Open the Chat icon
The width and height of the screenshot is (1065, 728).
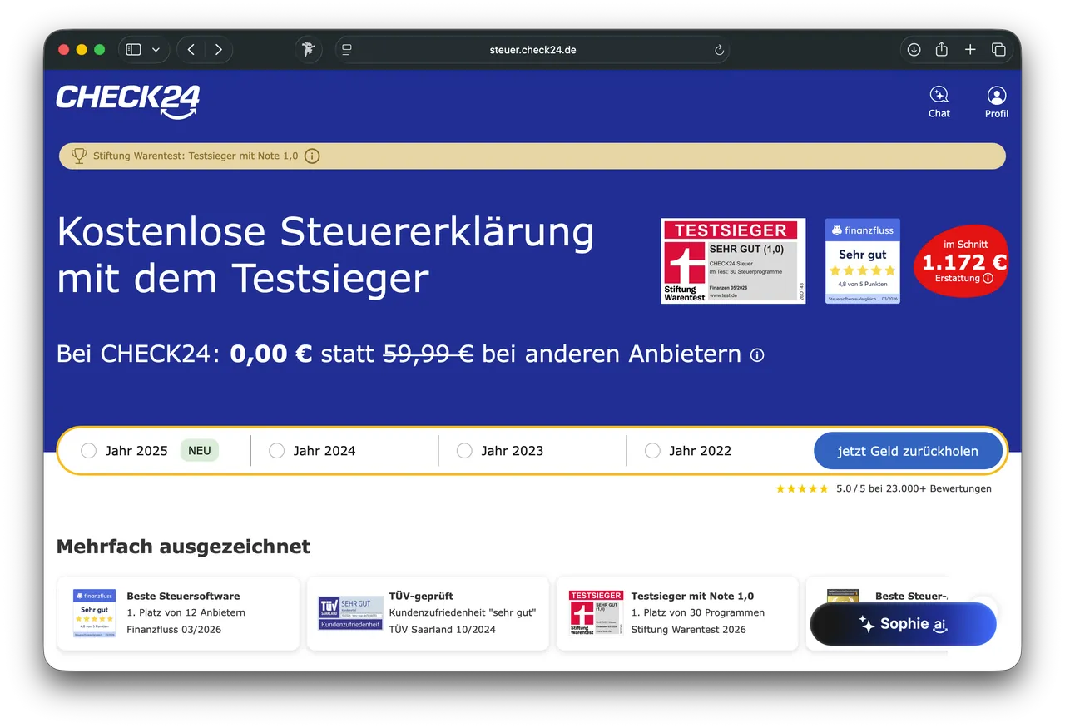(x=939, y=102)
